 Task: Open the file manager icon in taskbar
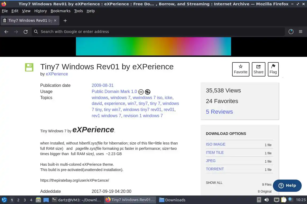38,200
